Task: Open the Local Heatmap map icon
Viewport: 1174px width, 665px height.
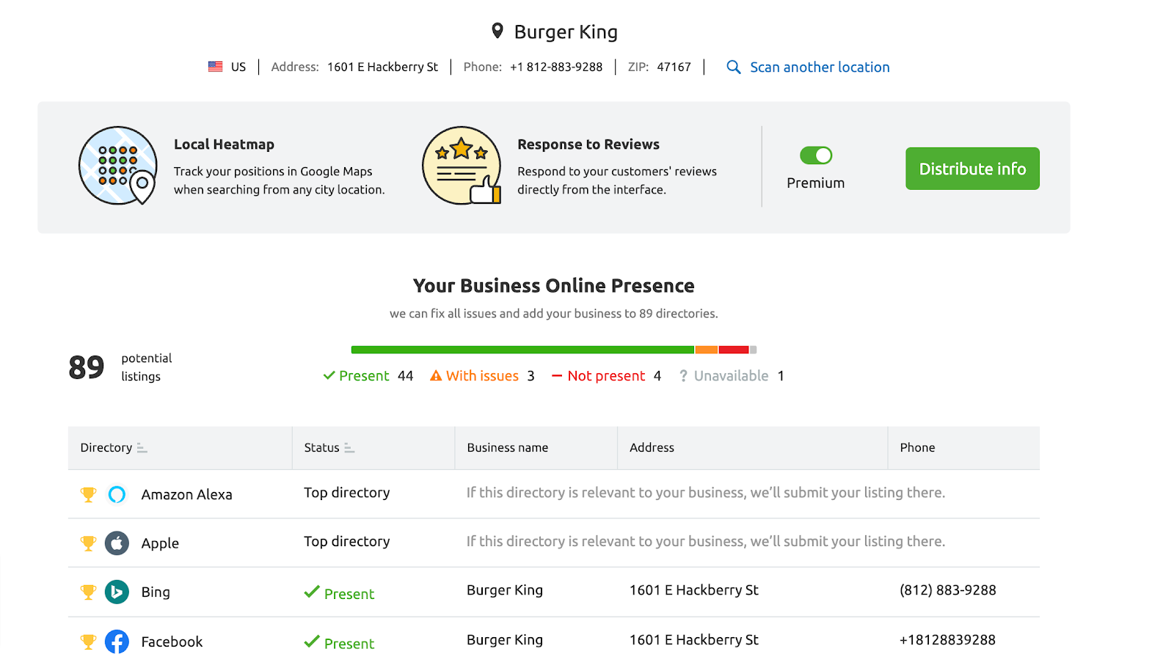Action: 118,166
